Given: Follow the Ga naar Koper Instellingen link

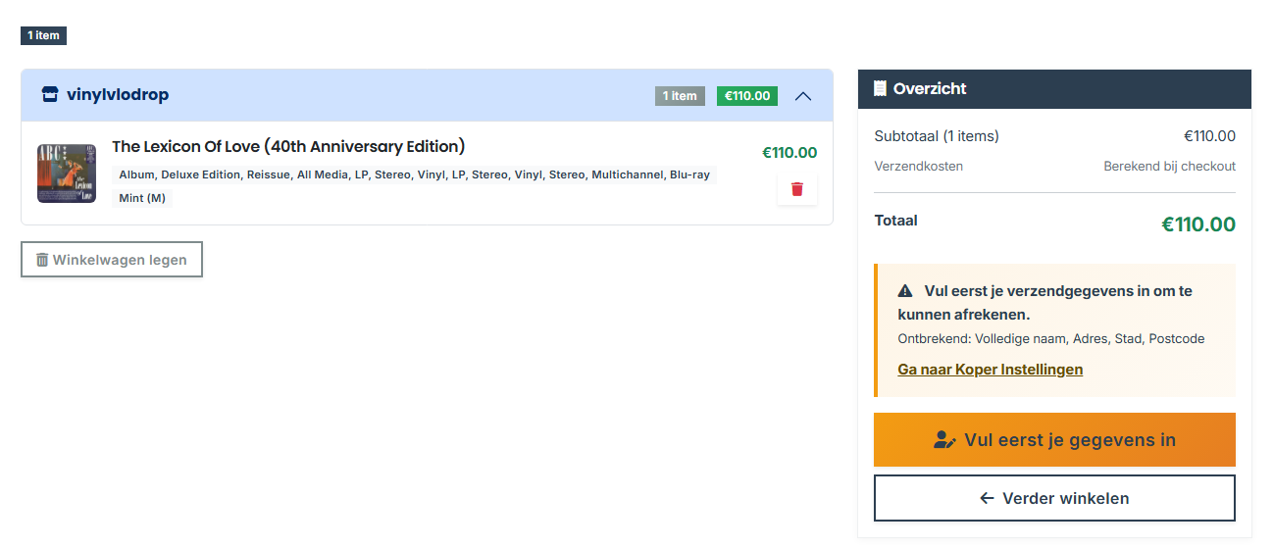Looking at the screenshot, I should [x=990, y=370].
